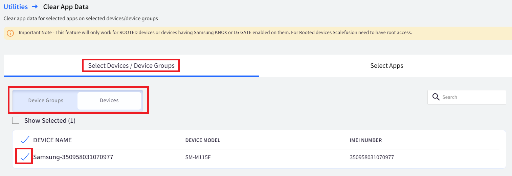The image size is (512, 176).
Task: Click the breadcrumb arrow icon after Utilities
Action: click(35, 7)
